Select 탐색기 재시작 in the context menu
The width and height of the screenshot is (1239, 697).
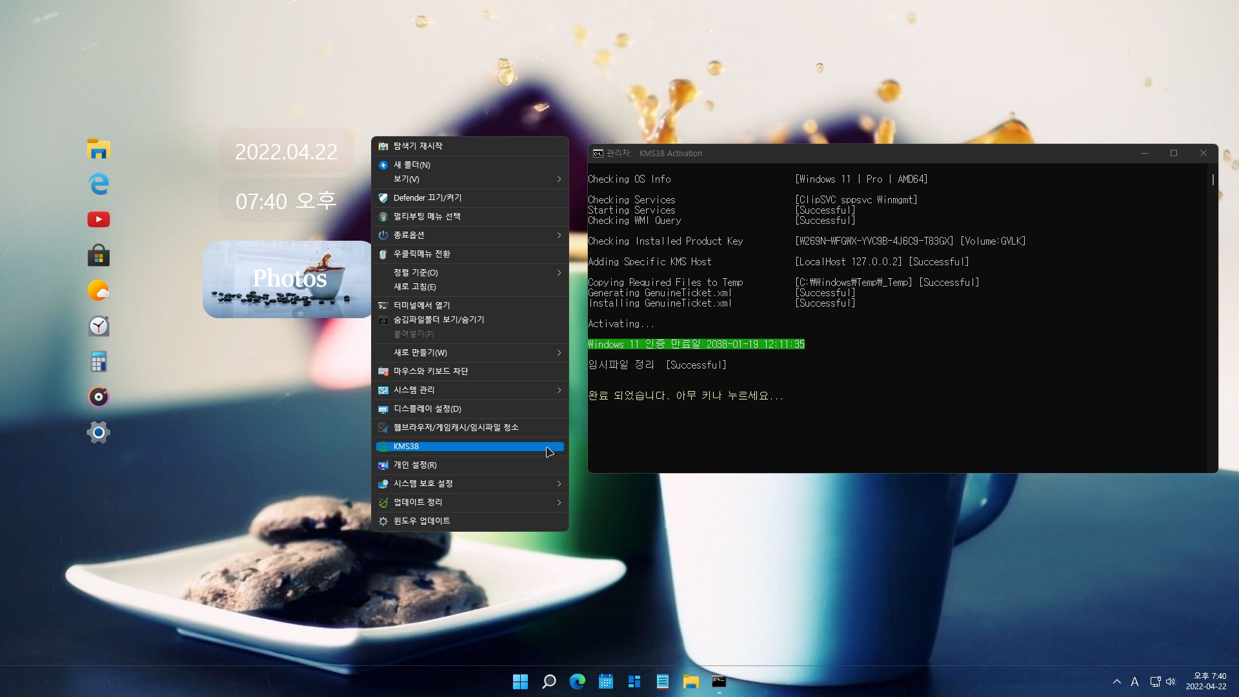click(x=470, y=146)
